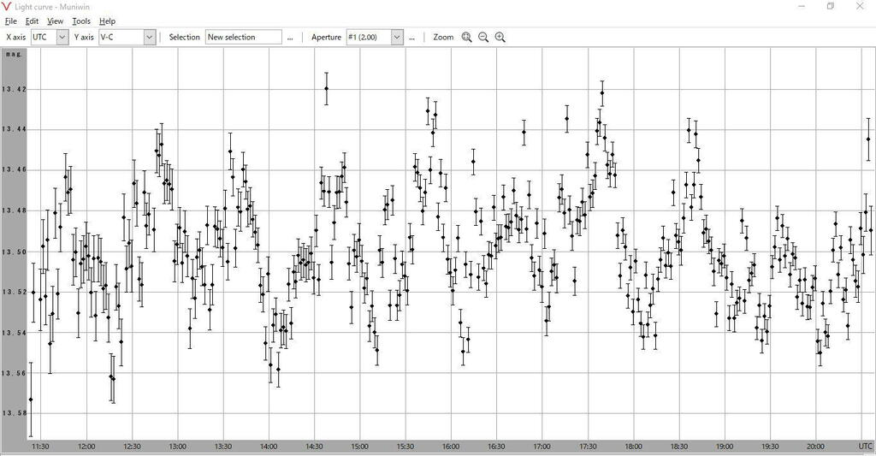Click the ellipsis button next to Selection
This screenshot has height=456, width=876.
[x=290, y=38]
